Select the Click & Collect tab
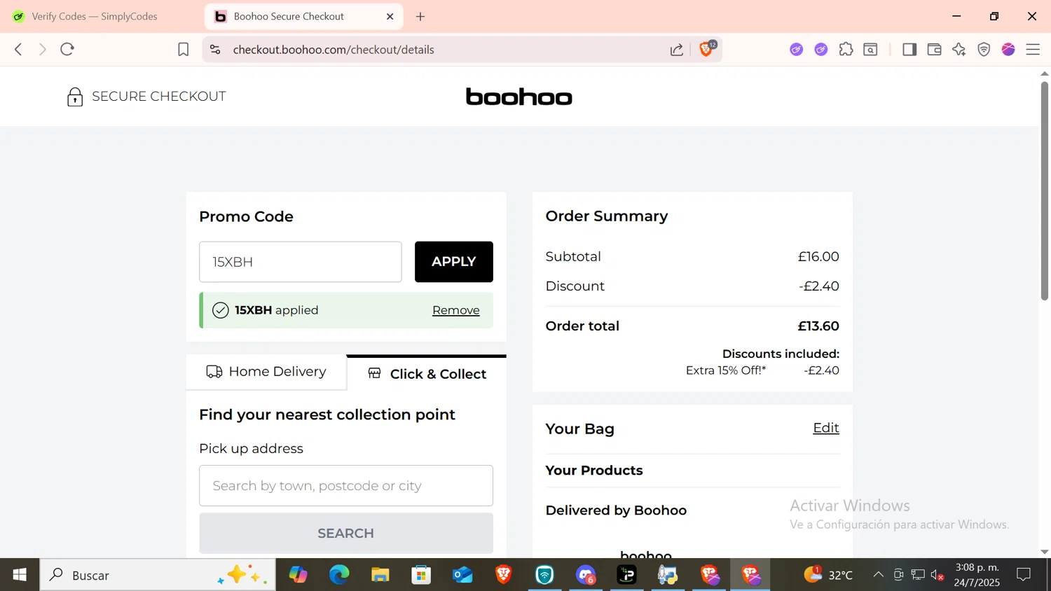This screenshot has width=1051, height=591. pos(427,373)
